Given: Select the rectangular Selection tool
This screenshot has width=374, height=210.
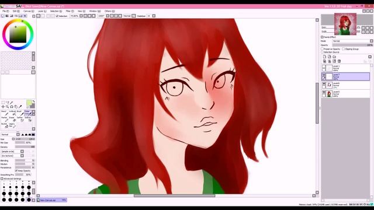Looking at the screenshot, I should click(x=3, y=103).
